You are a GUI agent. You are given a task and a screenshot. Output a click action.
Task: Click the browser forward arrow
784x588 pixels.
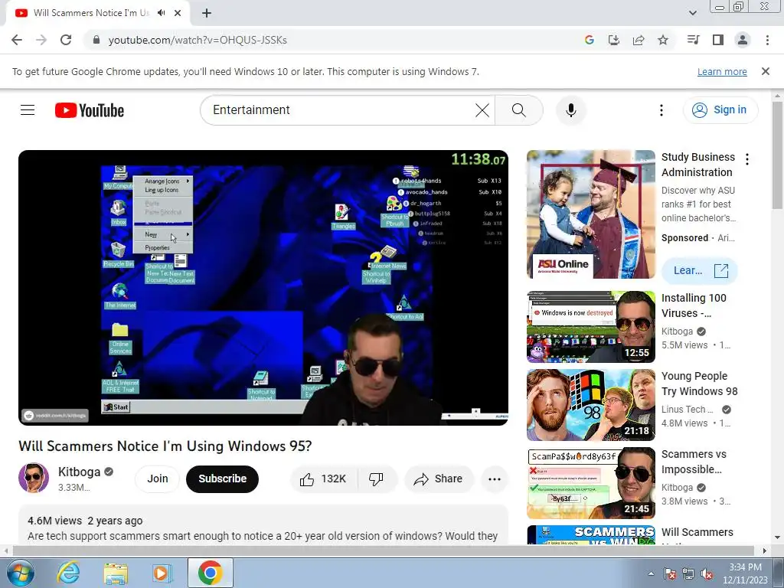(x=41, y=40)
